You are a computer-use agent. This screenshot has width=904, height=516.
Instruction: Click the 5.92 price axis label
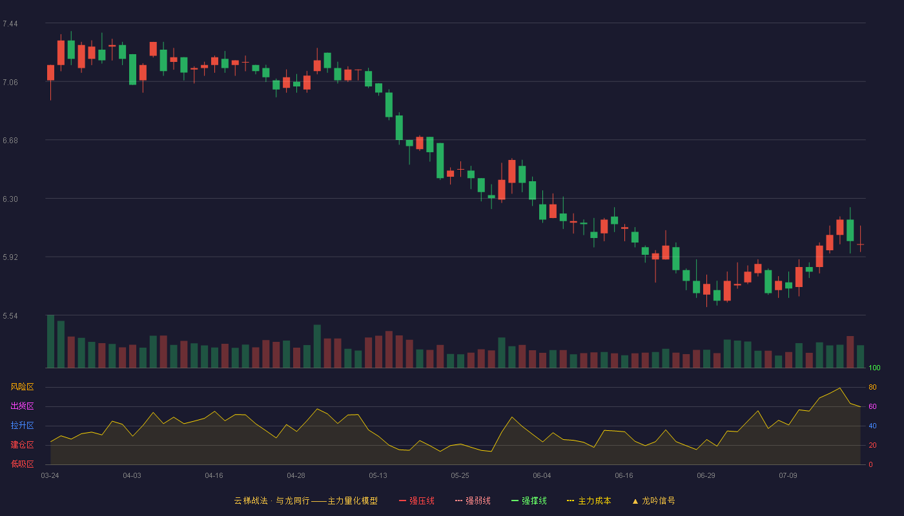tap(10, 257)
